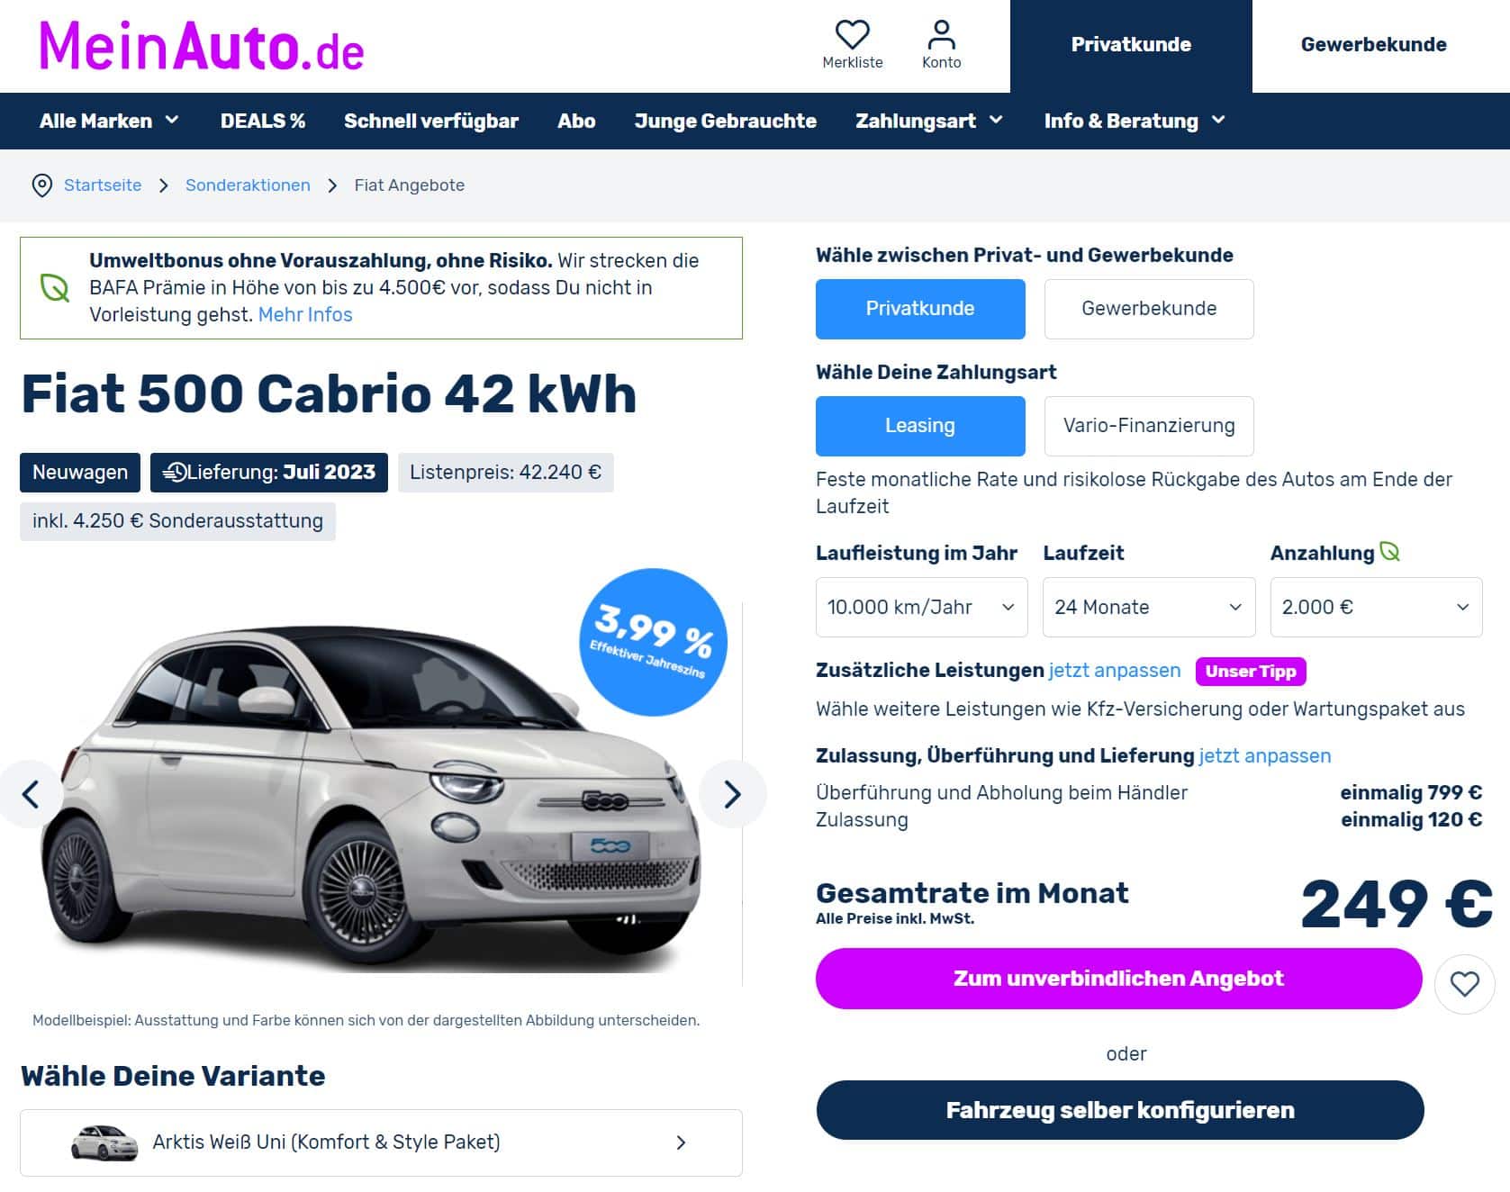The width and height of the screenshot is (1510, 1192).
Task: Select the Gewerbekunde option button
Action: [1149, 309]
